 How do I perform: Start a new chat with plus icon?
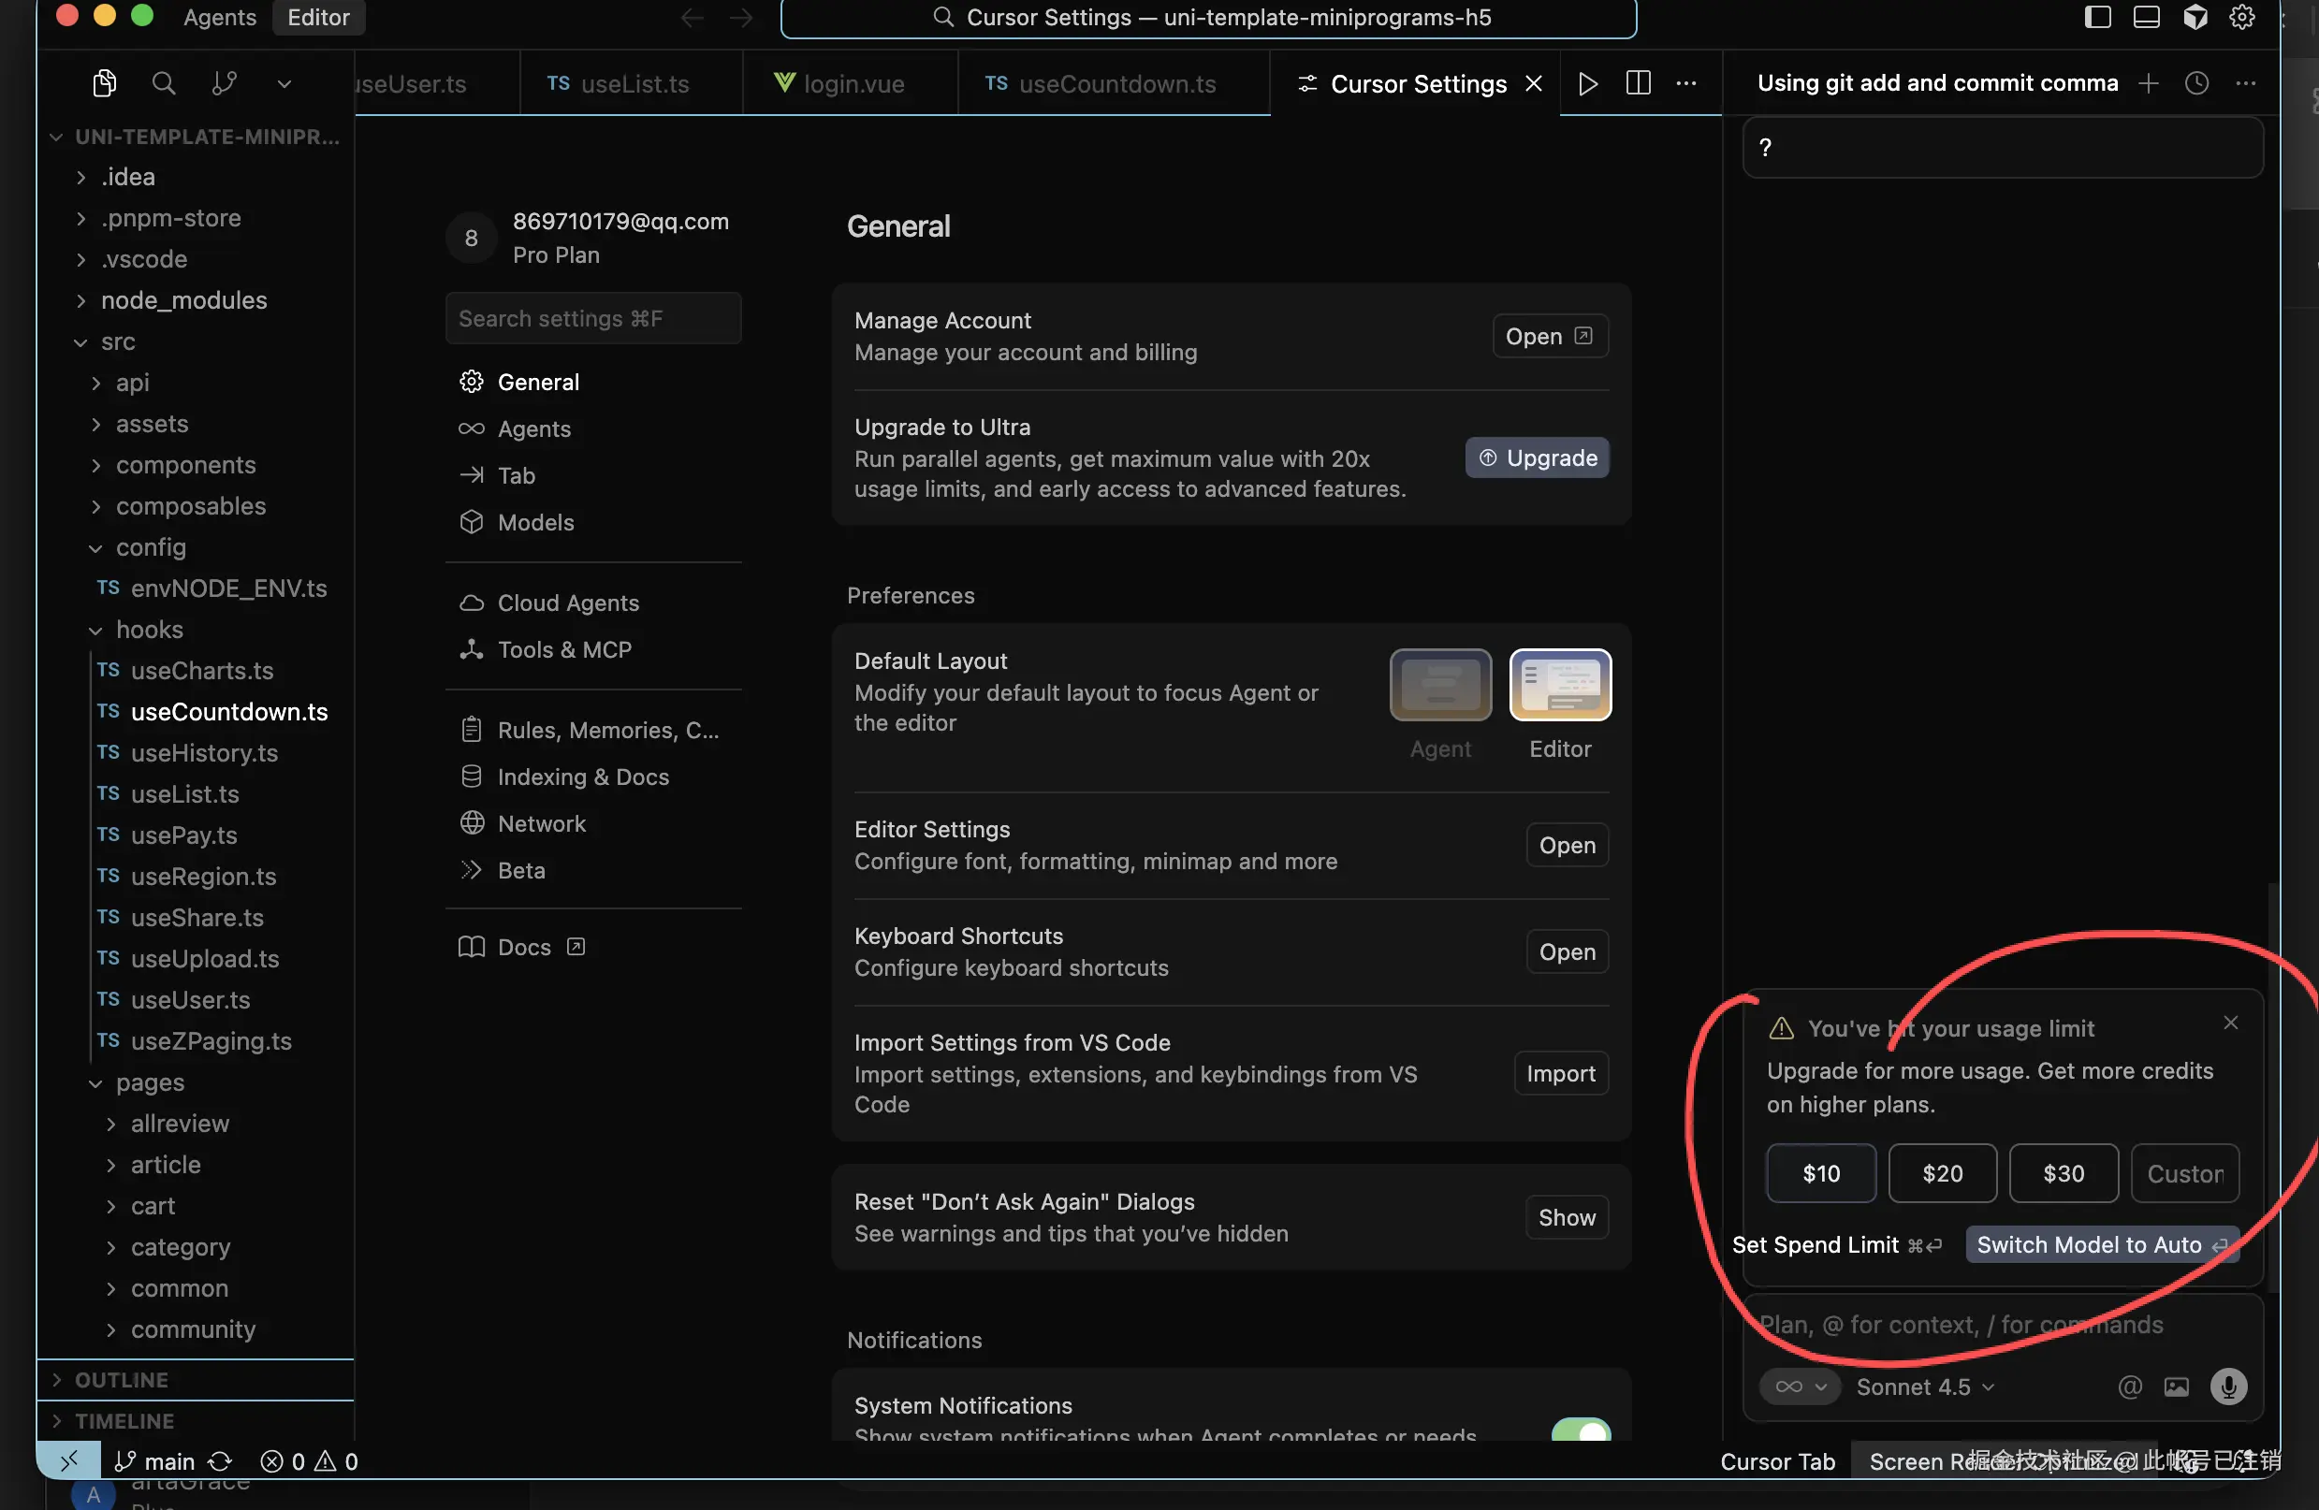pyautogui.click(x=2148, y=84)
